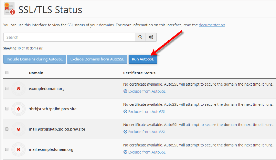Open the documentation link
276x160 pixels.
[x=212, y=25]
